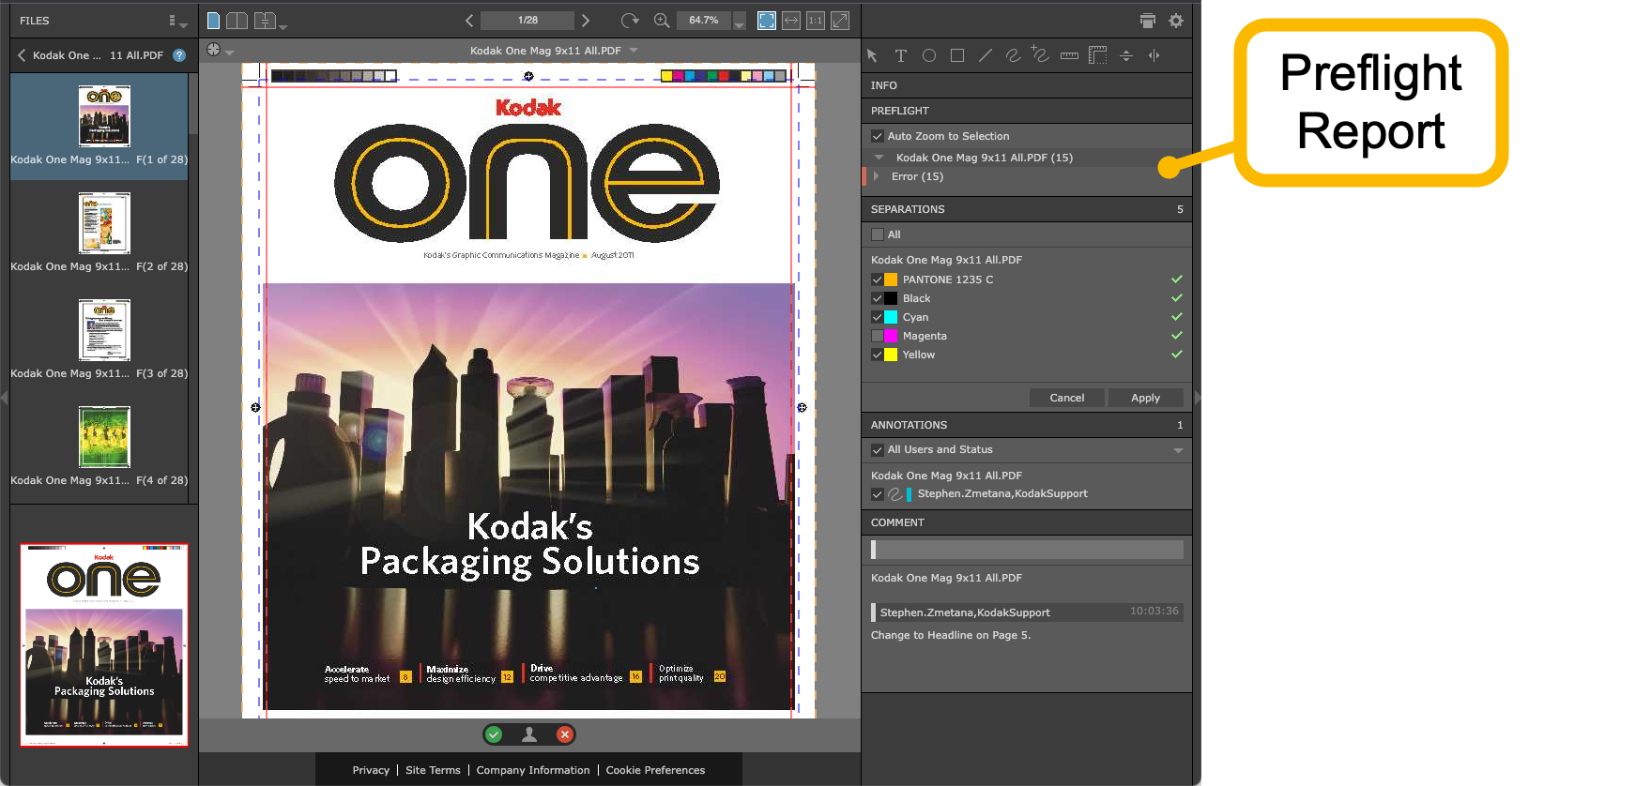The width and height of the screenshot is (1651, 786).
Task: Toggle Stephen.Zmetana annotation checkbox
Action: (878, 494)
